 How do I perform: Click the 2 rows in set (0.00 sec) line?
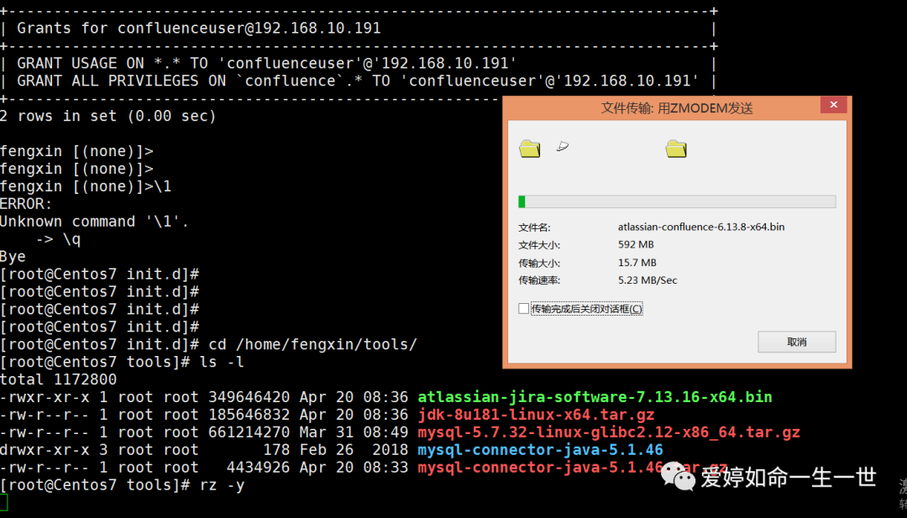pos(107,116)
